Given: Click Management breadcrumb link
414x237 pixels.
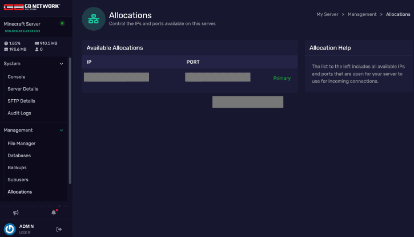Looking at the screenshot, I should (x=362, y=14).
